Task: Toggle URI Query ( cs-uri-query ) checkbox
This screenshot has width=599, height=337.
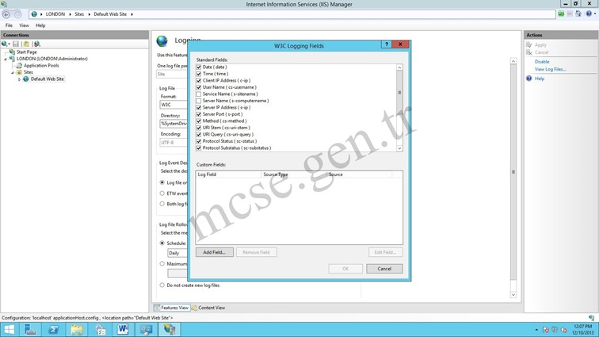Action: point(199,135)
